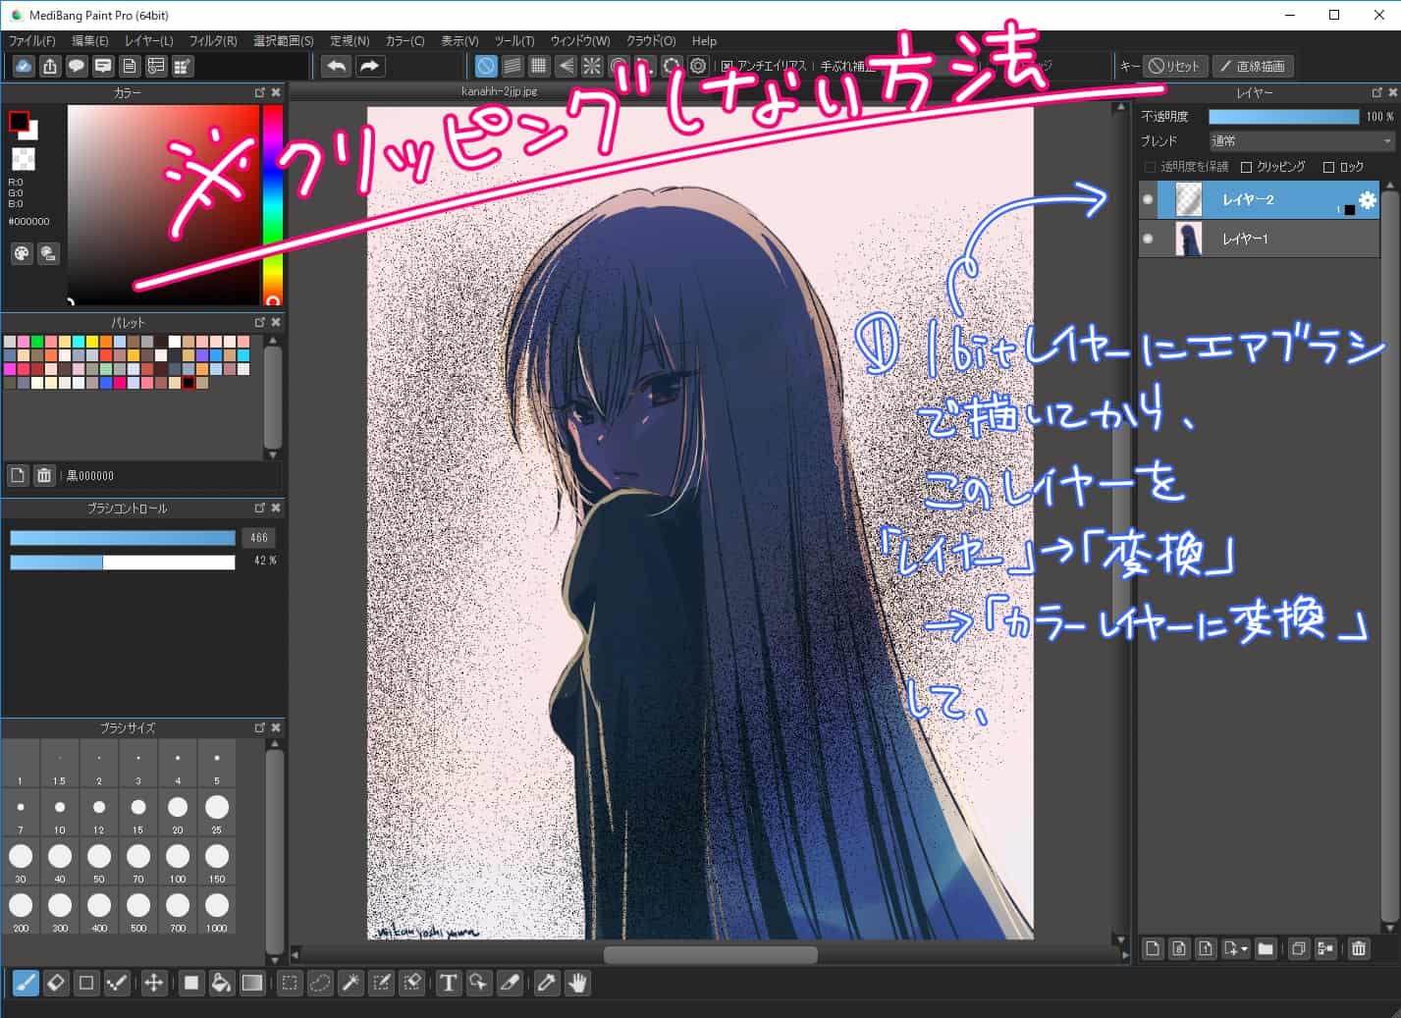Open the フィルタ(R) menu

click(x=213, y=41)
